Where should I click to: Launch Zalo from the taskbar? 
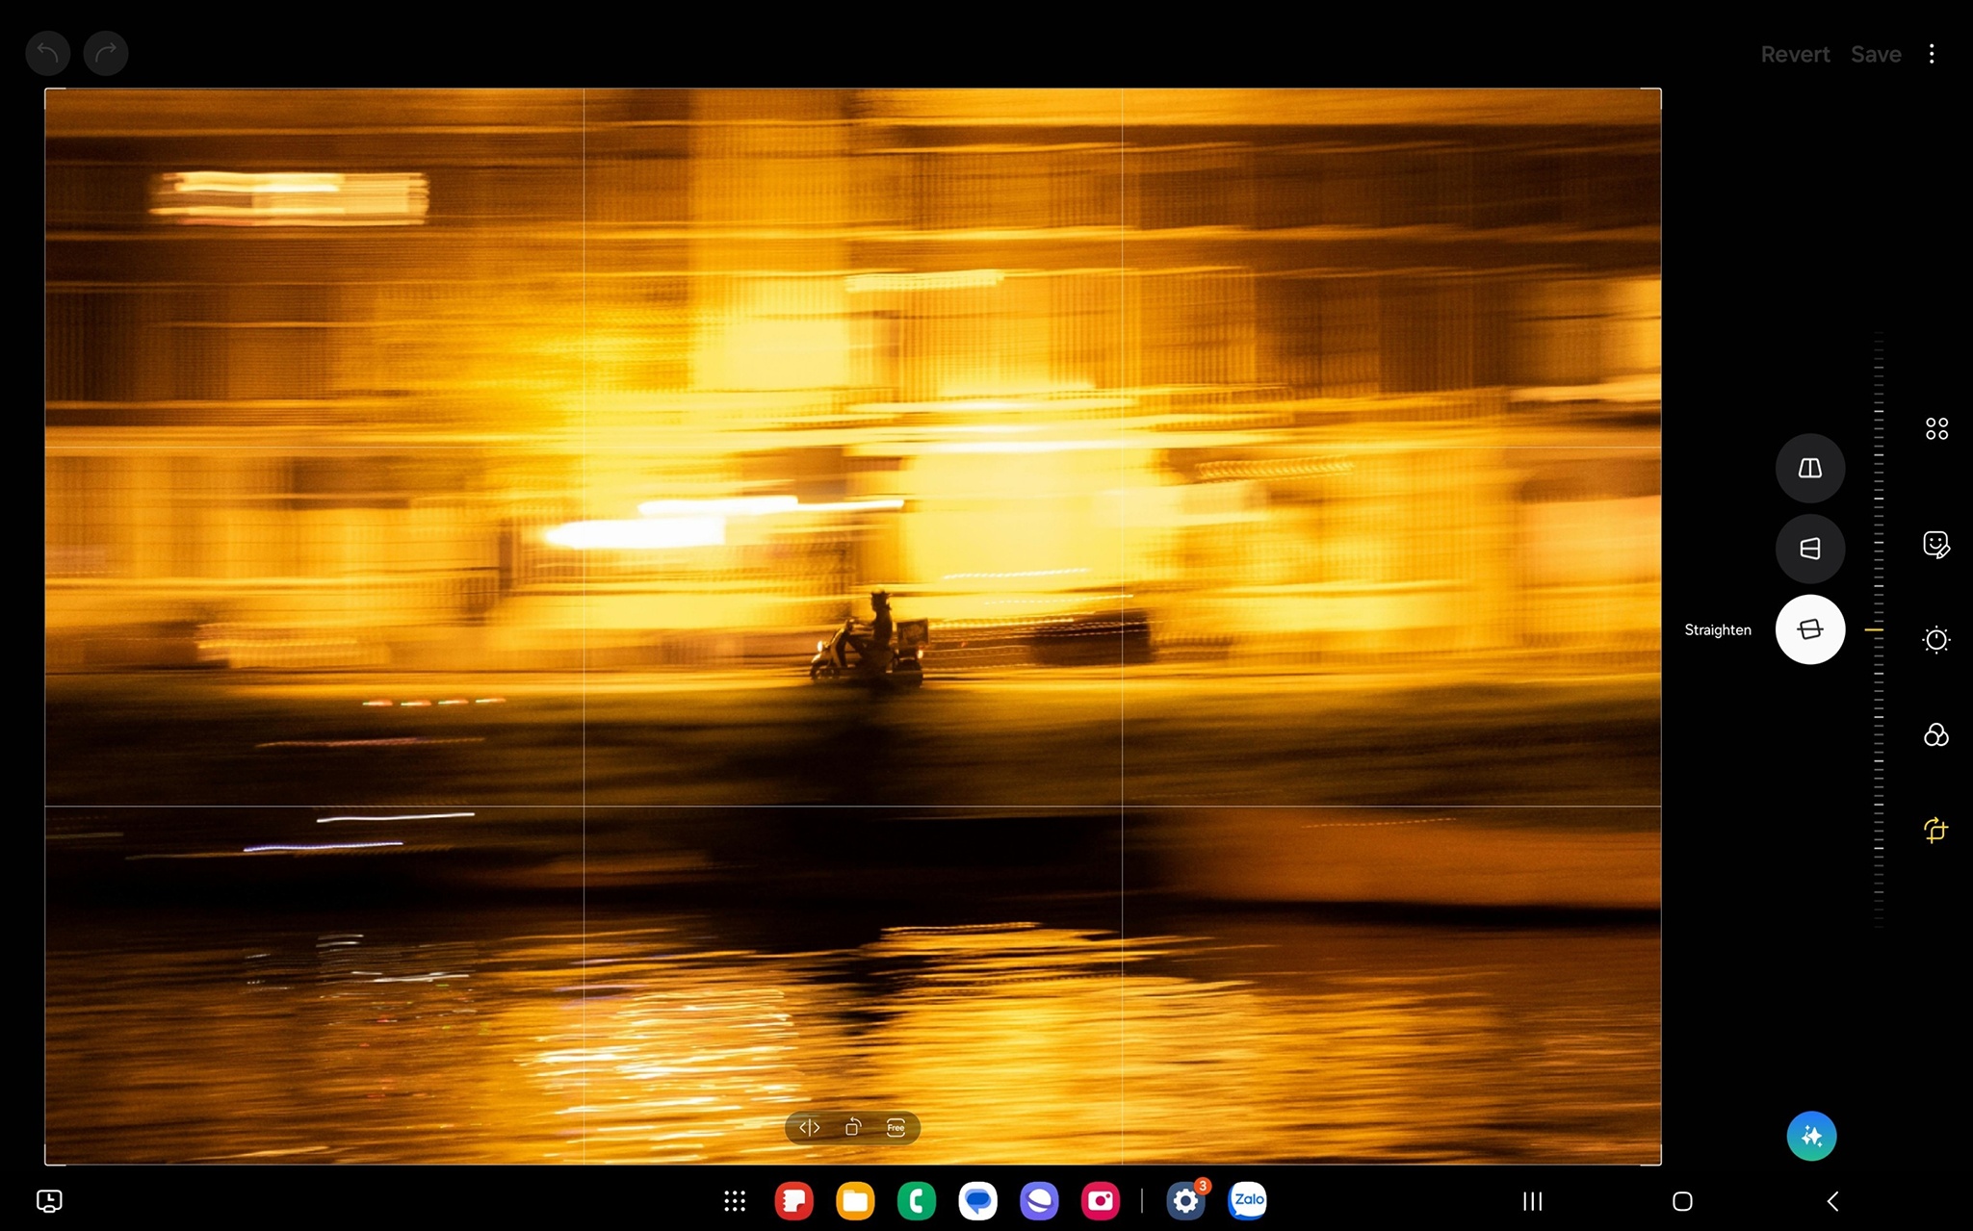click(1247, 1200)
